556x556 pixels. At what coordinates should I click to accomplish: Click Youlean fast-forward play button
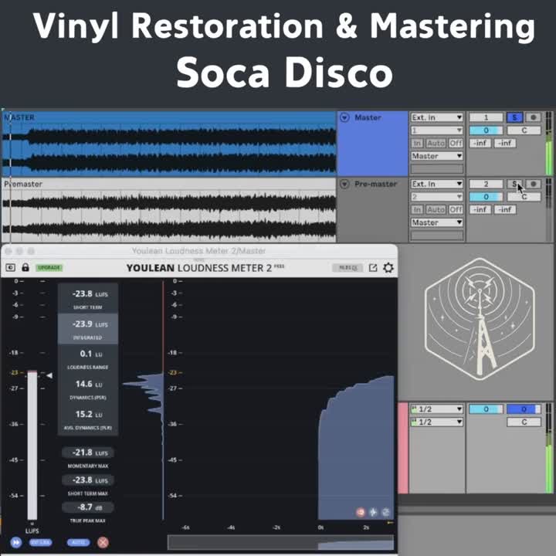tap(16, 542)
